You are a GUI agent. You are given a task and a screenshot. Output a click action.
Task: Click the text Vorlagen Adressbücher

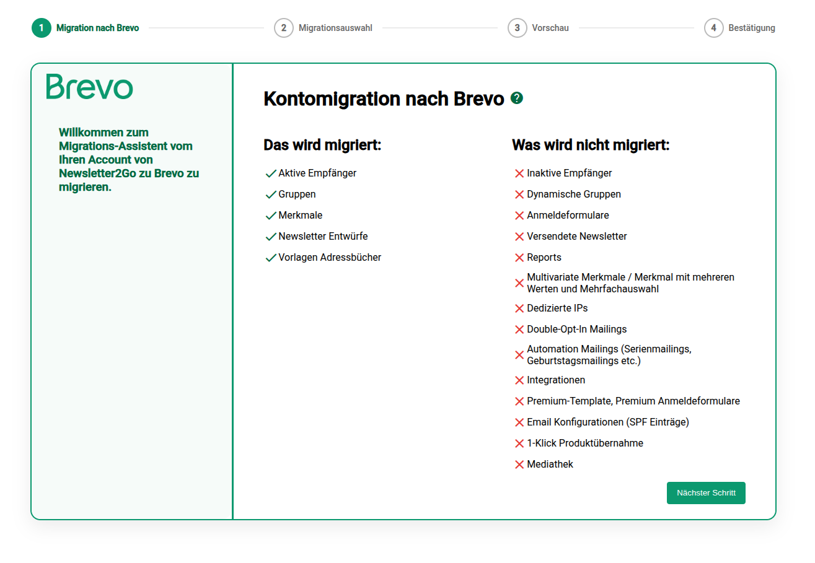[x=330, y=258]
